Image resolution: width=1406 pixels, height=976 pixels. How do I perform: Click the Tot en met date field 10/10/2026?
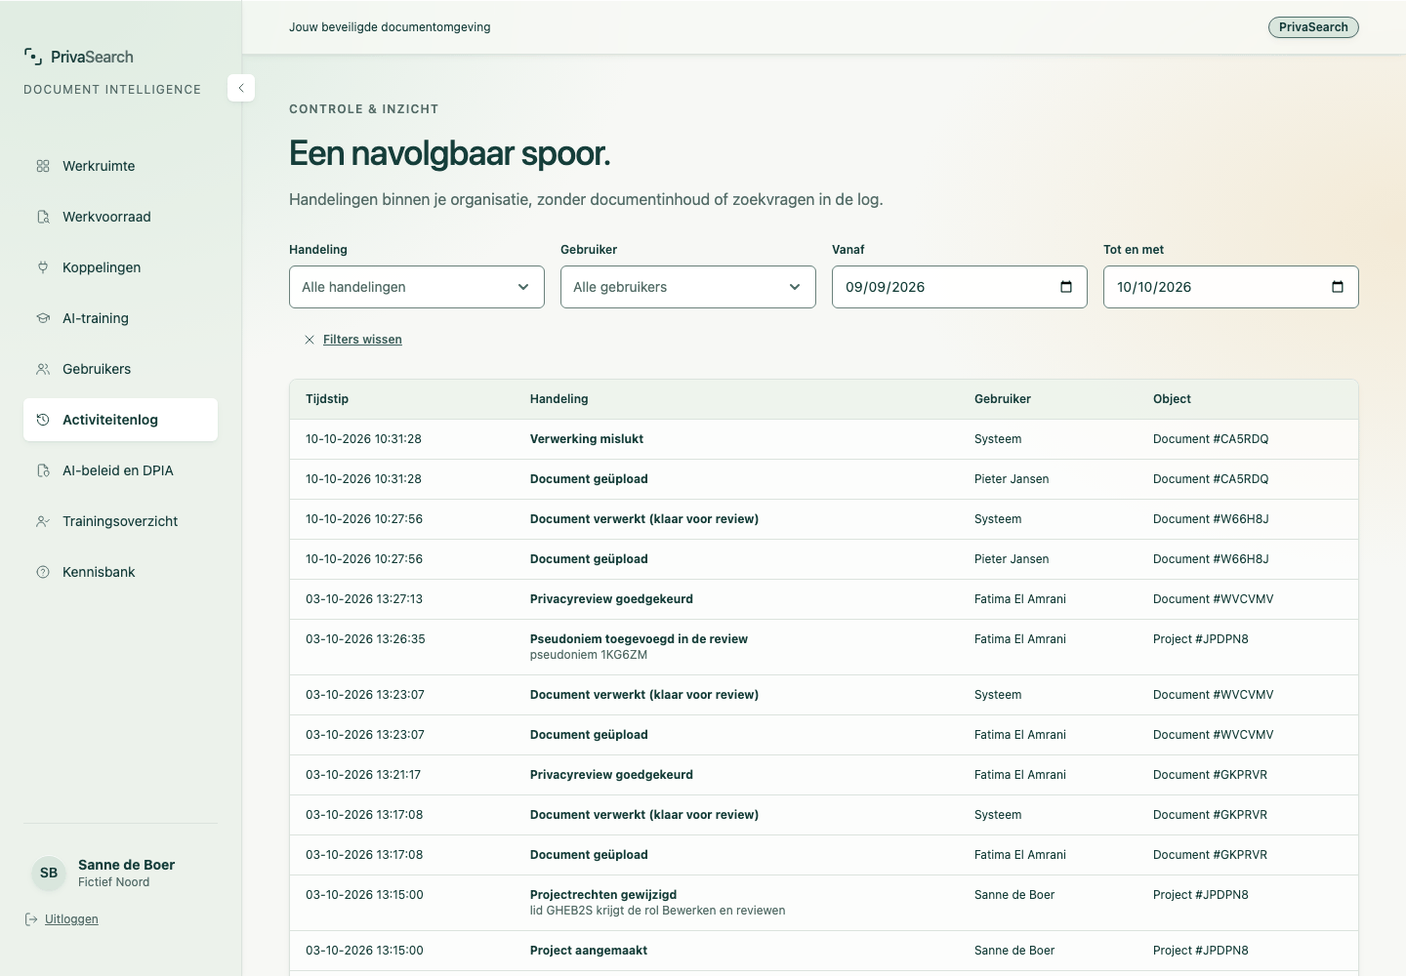coord(1231,287)
